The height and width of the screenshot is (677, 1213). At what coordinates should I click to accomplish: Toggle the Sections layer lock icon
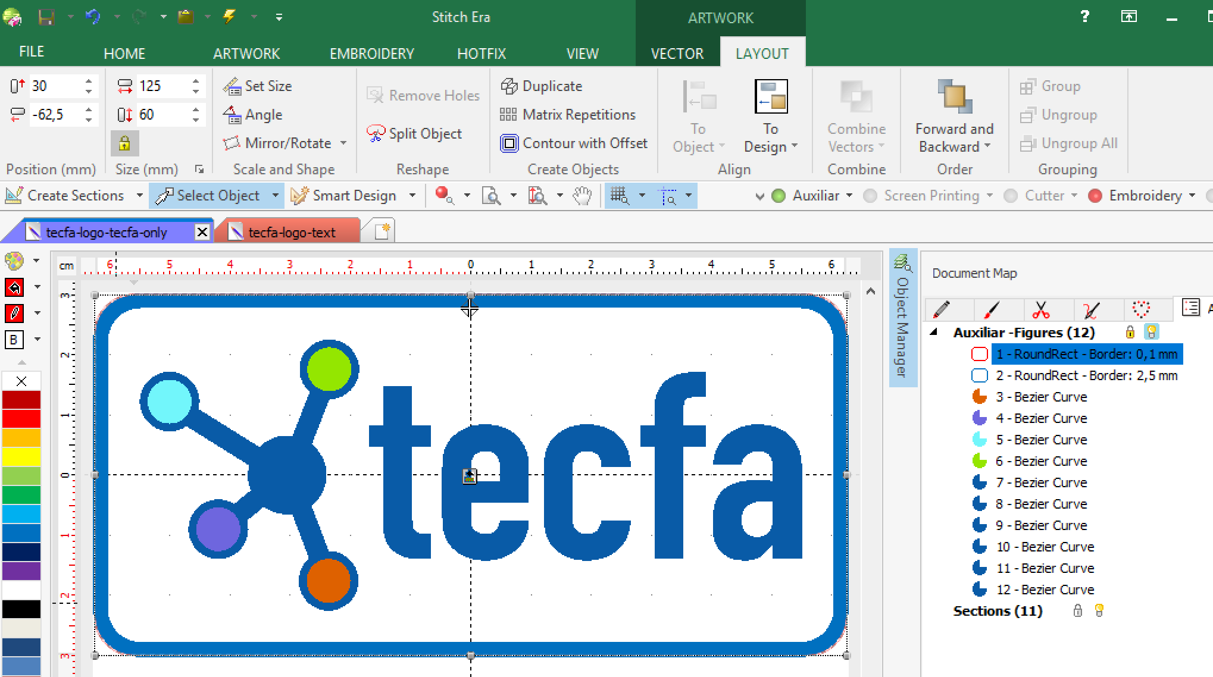[x=1077, y=611]
